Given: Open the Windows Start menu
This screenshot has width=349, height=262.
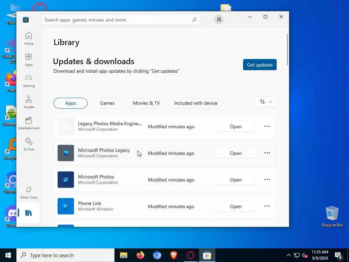Looking at the screenshot, I should pos(8,255).
